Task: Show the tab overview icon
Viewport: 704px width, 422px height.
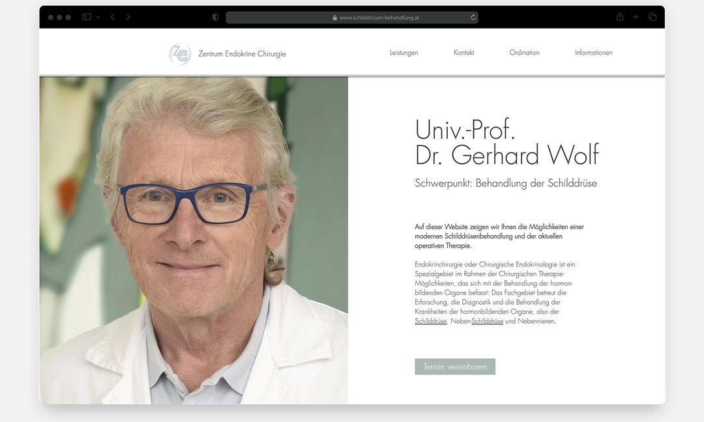Action: 653,17
